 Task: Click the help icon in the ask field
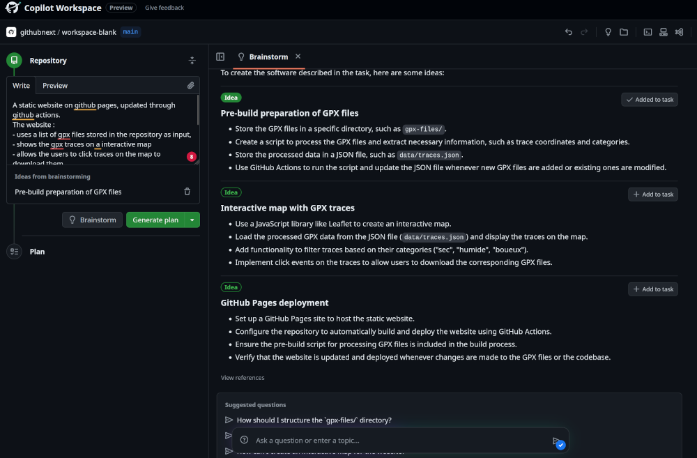(x=244, y=440)
